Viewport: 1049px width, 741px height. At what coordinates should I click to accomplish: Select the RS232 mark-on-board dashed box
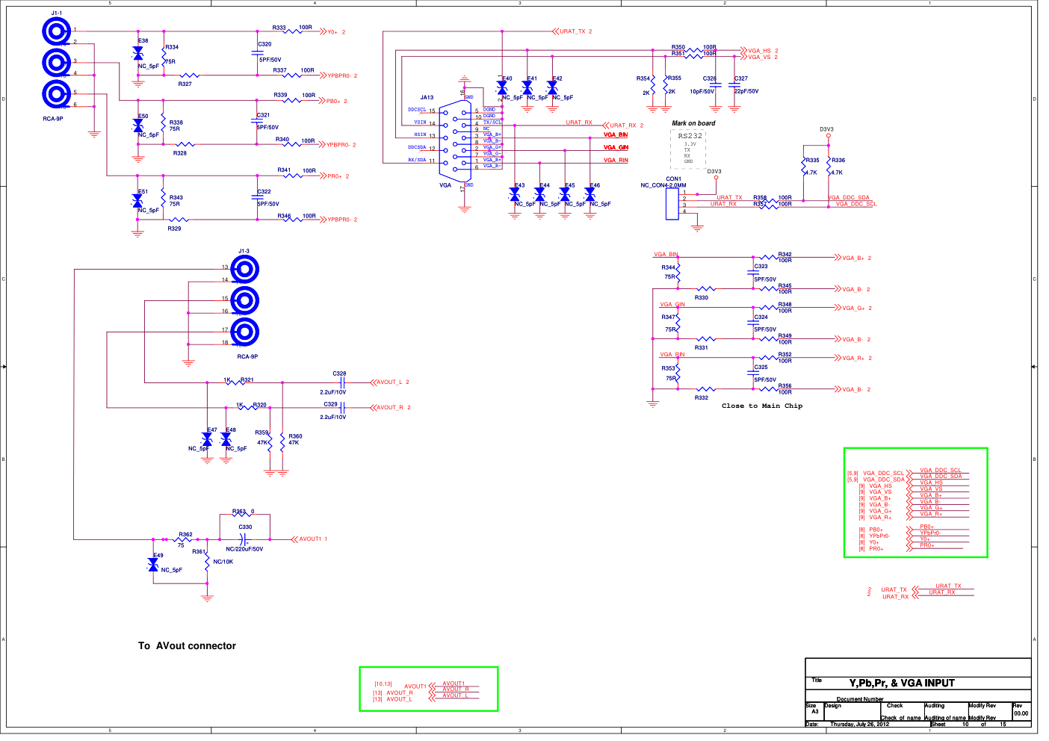(x=688, y=149)
